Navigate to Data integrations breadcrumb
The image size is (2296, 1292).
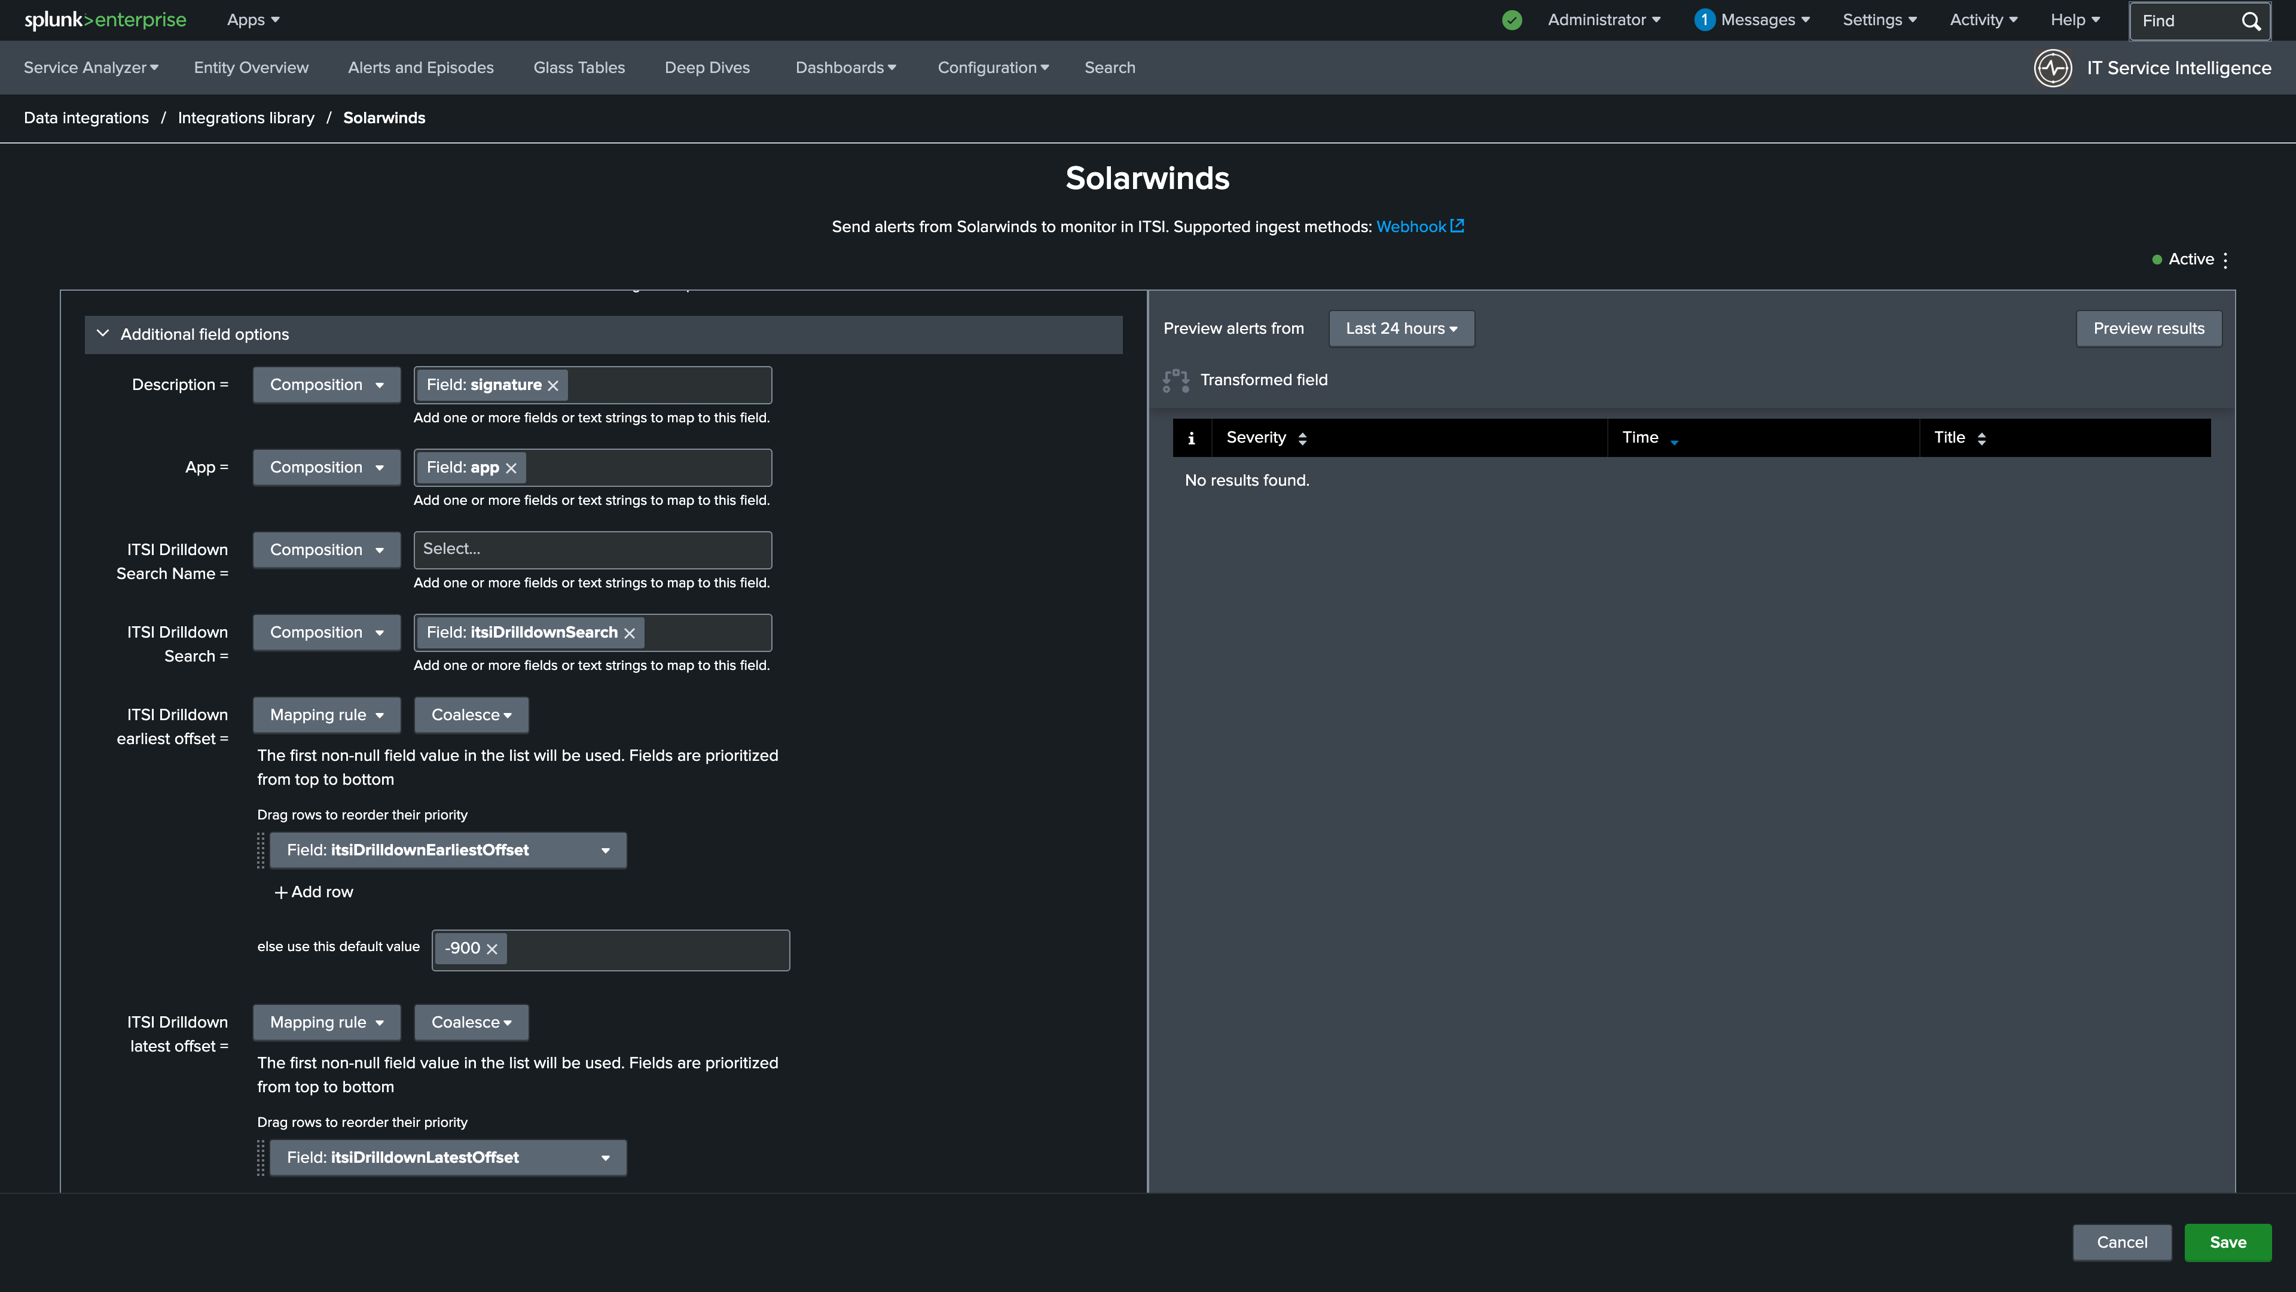tap(87, 118)
